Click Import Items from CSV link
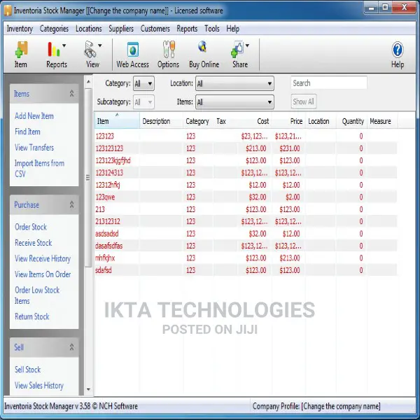 (39, 169)
